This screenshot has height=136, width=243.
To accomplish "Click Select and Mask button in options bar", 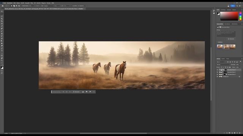I will tap(78, 6).
